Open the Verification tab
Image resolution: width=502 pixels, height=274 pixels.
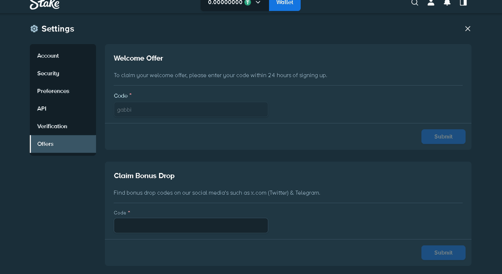click(63, 126)
